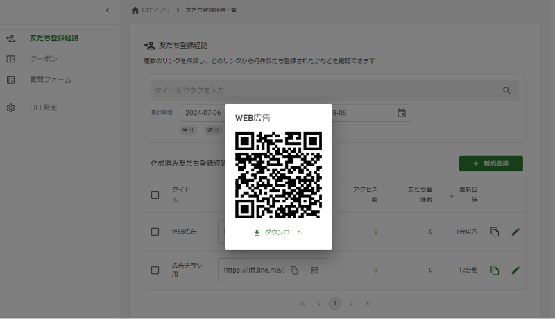Image resolution: width=555 pixels, height=319 pixels.
Task: Download the WEB広告 QR code
Action: [278, 232]
